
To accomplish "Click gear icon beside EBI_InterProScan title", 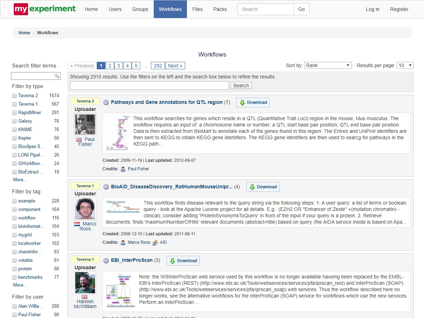I will pyautogui.click(x=106, y=260).
